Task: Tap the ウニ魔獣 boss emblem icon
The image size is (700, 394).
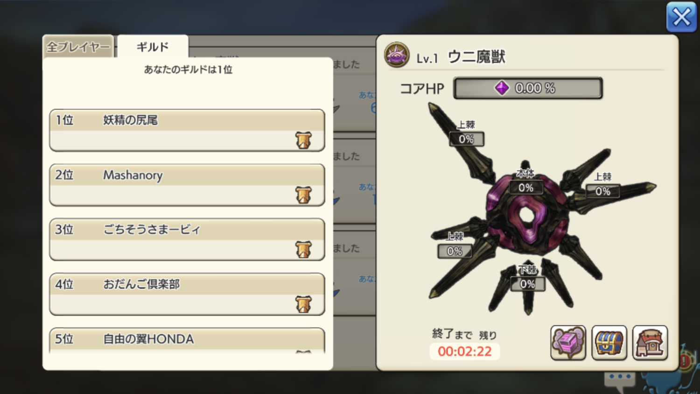Action: [x=397, y=55]
